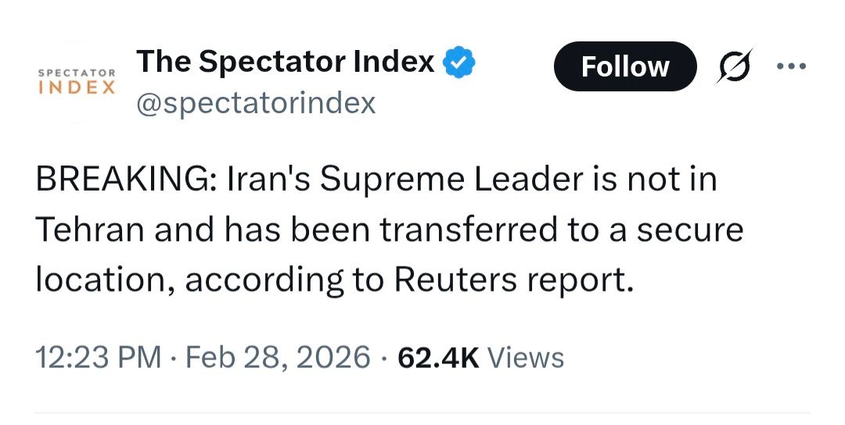Click the Spectator Index profile logo
This screenshot has width=845, height=425.
77,81
